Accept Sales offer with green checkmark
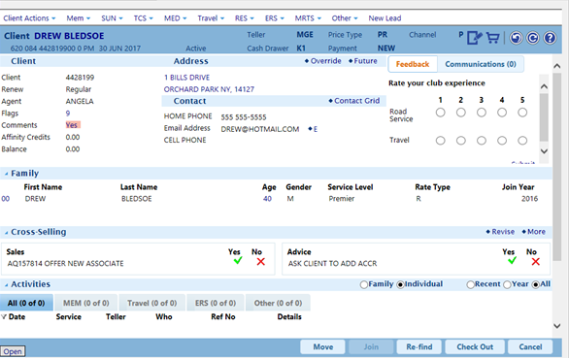 coord(238,261)
